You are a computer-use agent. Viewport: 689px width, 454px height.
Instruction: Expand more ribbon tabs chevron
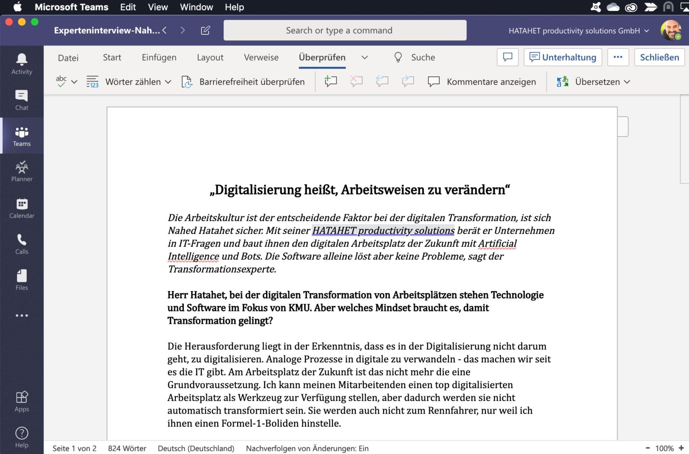(x=365, y=57)
